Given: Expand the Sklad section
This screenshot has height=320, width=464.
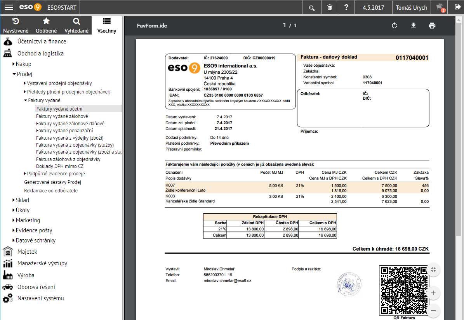Looking at the screenshot, I should (x=14, y=200).
